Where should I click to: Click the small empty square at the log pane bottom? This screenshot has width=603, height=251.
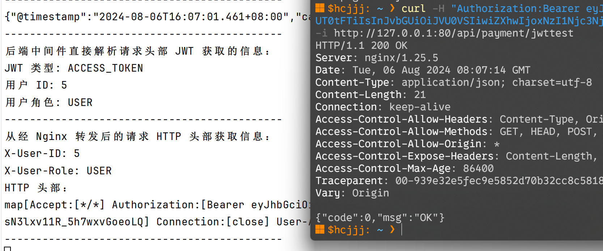click(7, 249)
